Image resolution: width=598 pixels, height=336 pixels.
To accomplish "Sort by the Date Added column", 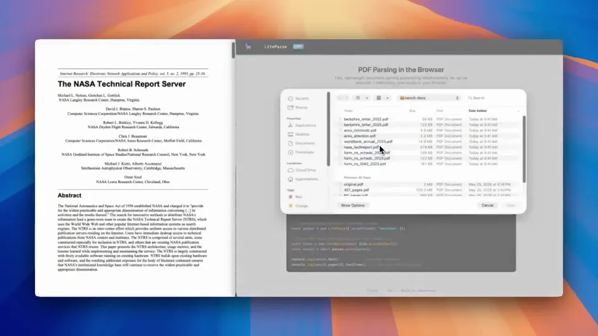I will point(478,111).
